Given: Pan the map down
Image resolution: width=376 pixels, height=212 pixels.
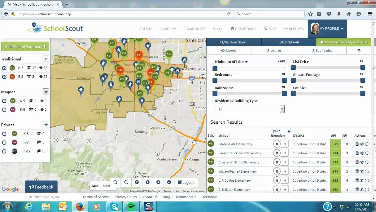Looking at the screenshot, I should (x=147, y=182).
